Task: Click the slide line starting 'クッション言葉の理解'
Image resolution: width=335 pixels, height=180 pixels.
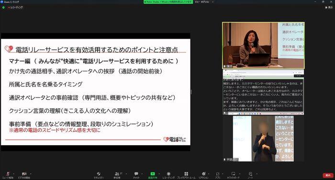Action: tap(70, 111)
